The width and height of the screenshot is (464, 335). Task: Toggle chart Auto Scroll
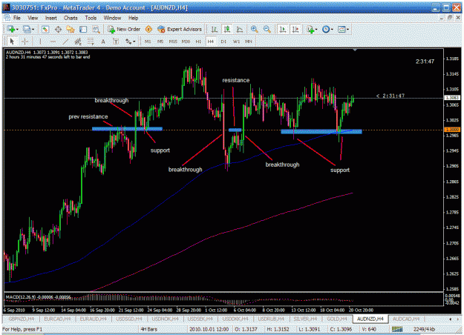283,29
